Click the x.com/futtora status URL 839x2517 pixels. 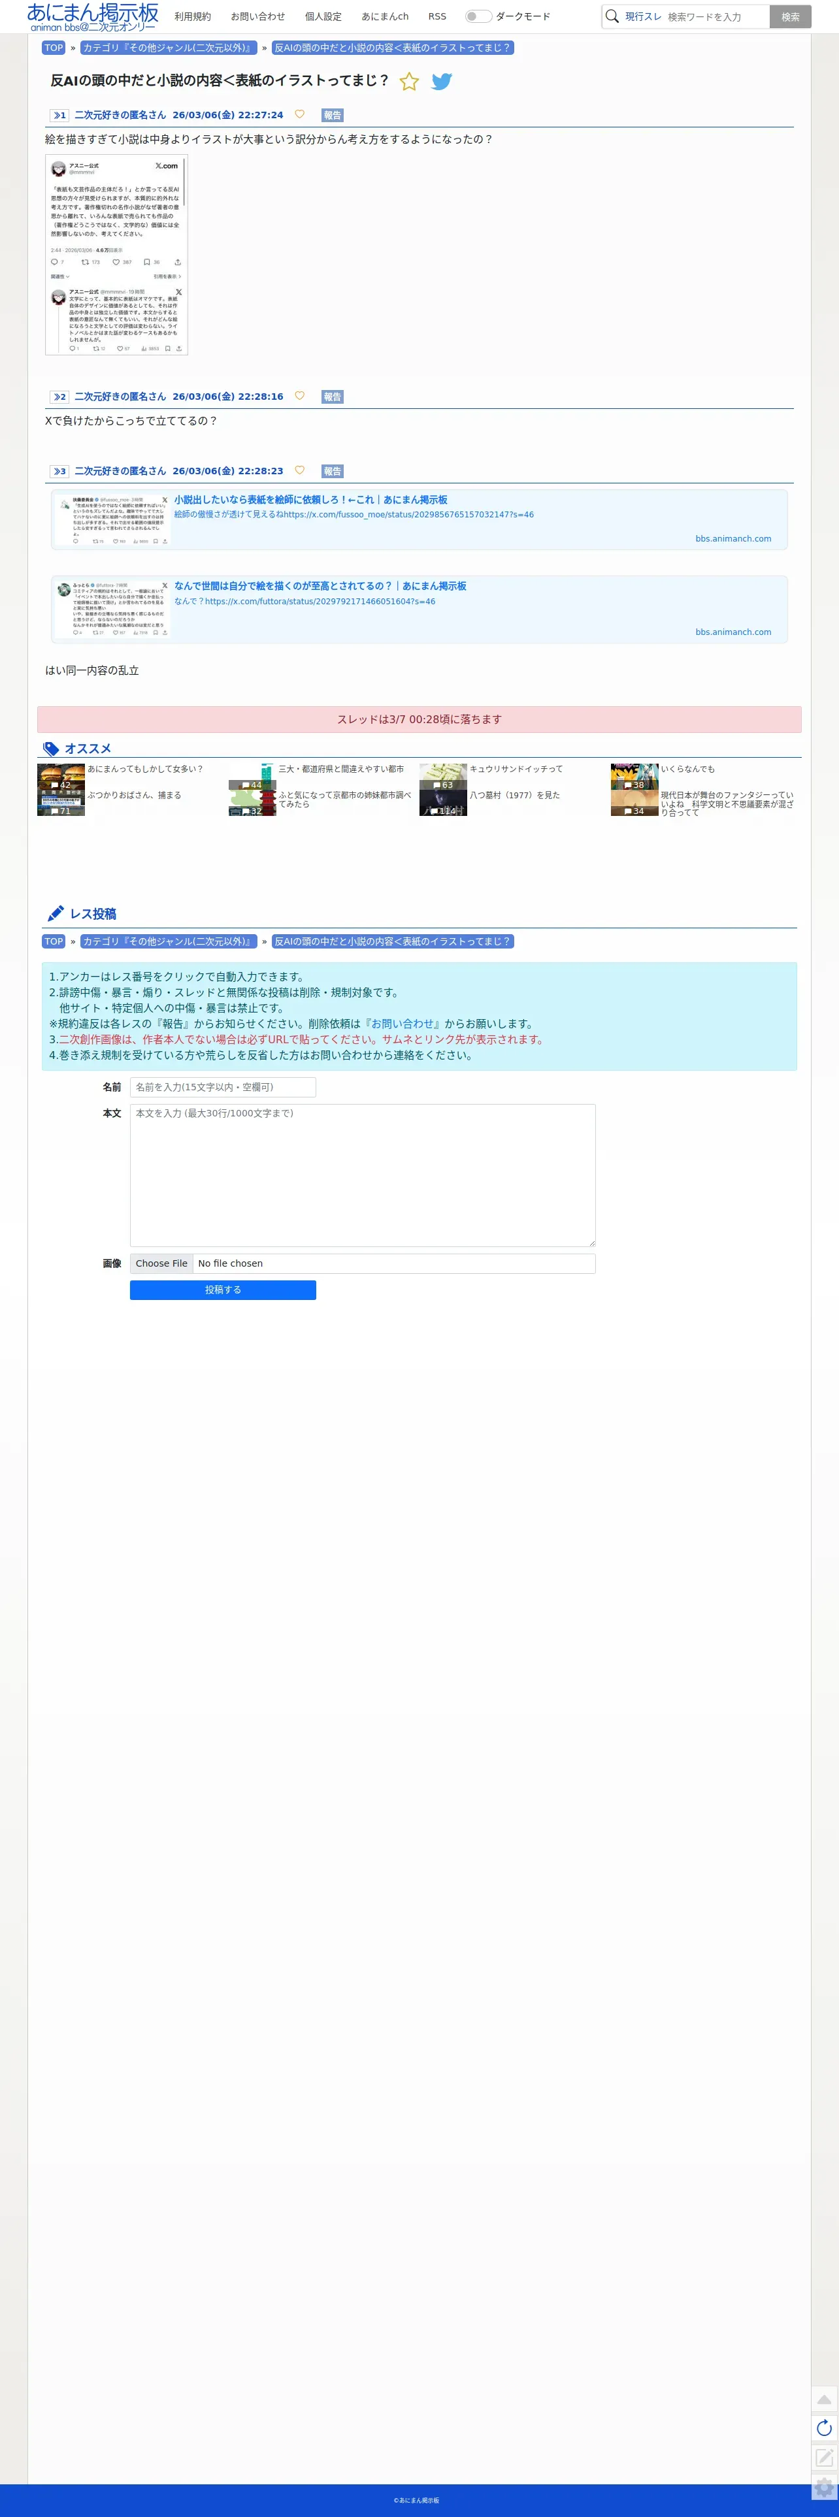pos(321,602)
